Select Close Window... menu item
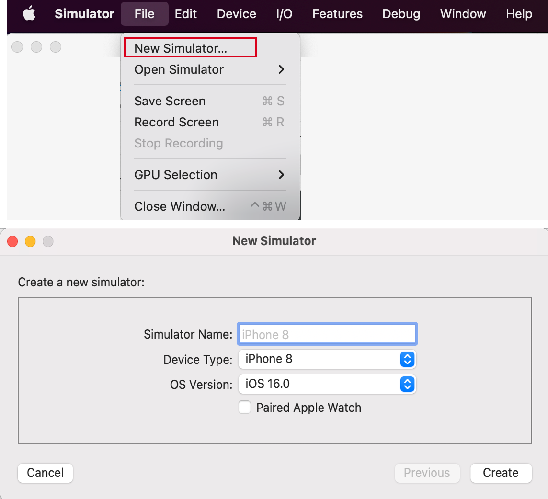Image resolution: width=548 pixels, height=499 pixels. [x=180, y=206]
